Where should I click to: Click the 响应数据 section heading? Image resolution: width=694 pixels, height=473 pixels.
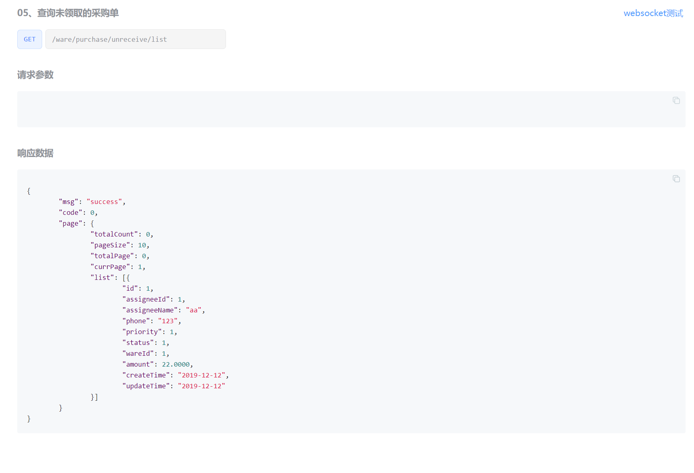click(x=35, y=153)
